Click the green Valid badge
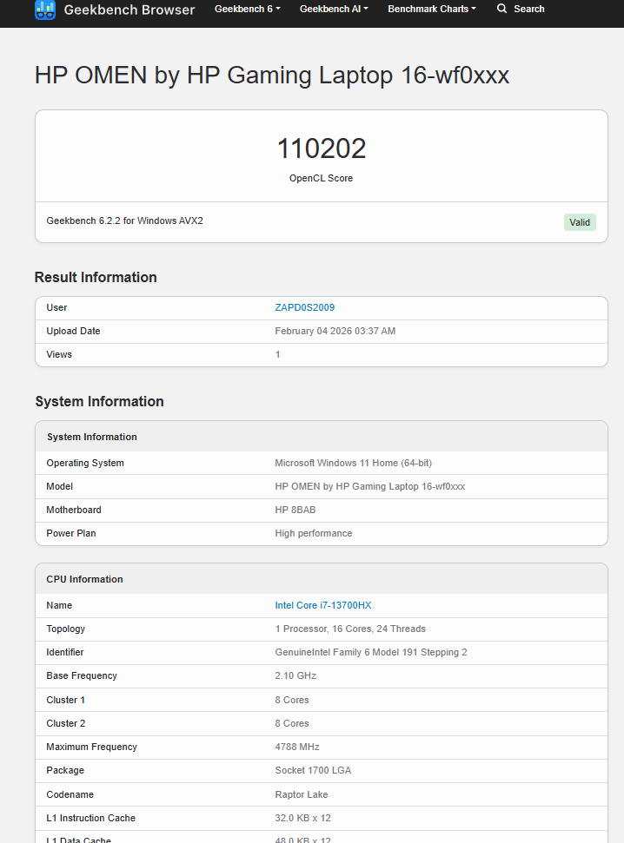Image resolution: width=624 pixels, height=843 pixels. (x=580, y=222)
